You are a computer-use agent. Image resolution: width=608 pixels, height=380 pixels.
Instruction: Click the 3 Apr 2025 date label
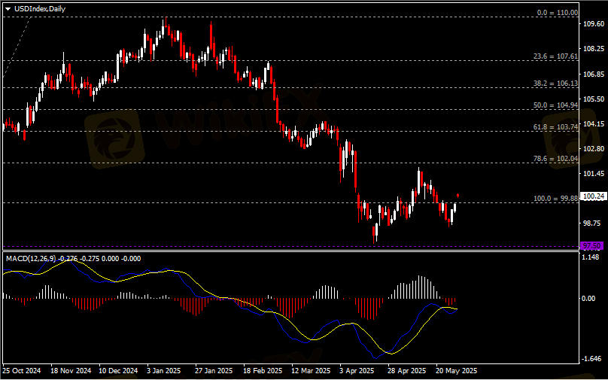point(358,370)
